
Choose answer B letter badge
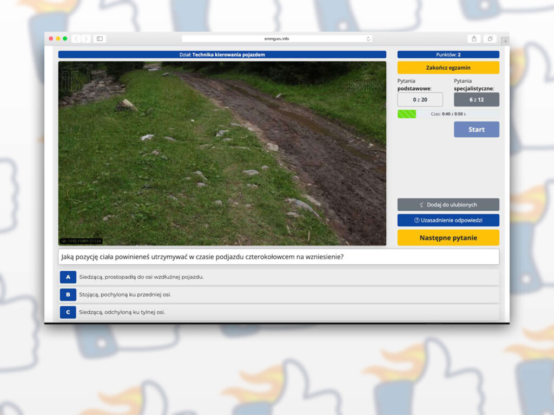coord(68,294)
